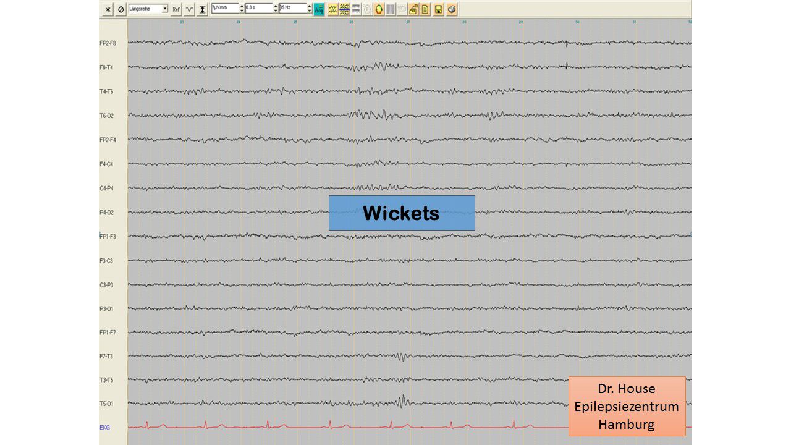The image size is (791, 445).
Task: Toggle the notch filter icon
Action: 190,9
